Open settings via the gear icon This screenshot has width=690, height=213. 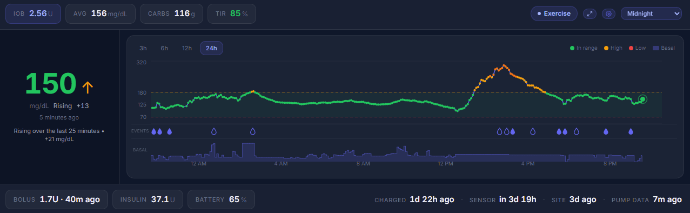point(609,14)
